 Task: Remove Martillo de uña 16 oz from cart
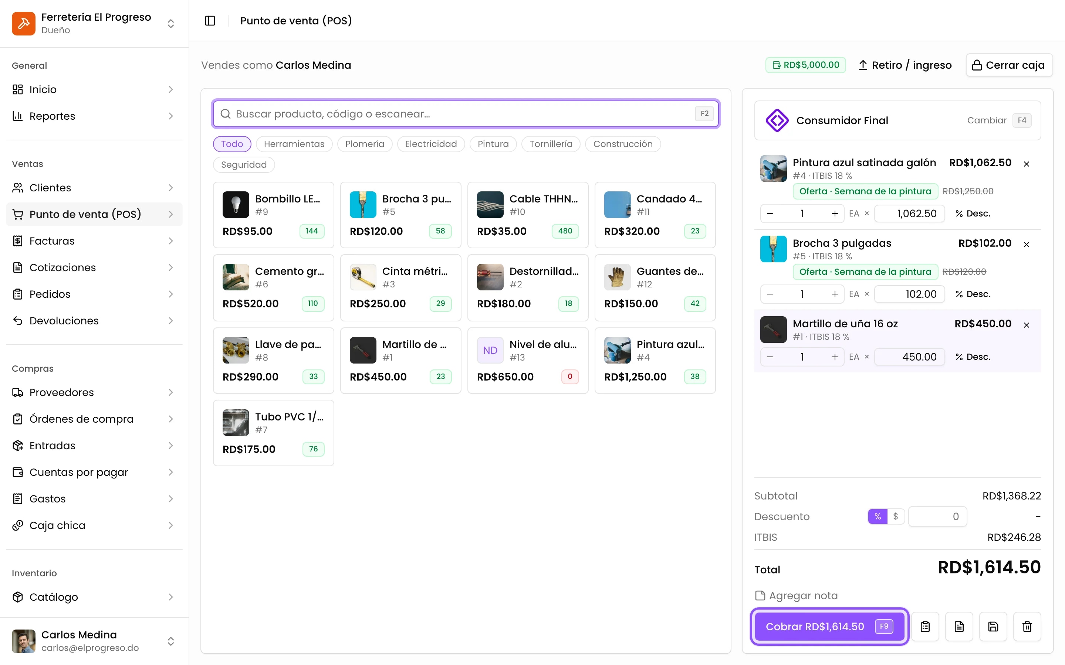[x=1026, y=325]
